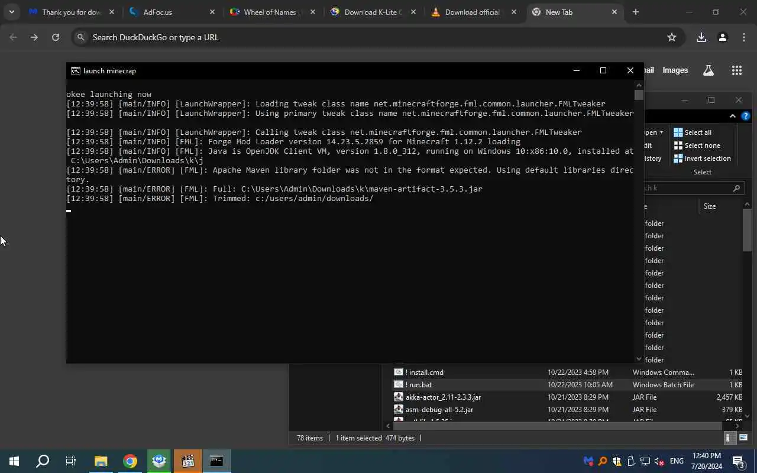Open File Explorer from taskbar
Screen dimensions: 757x473
point(101,461)
